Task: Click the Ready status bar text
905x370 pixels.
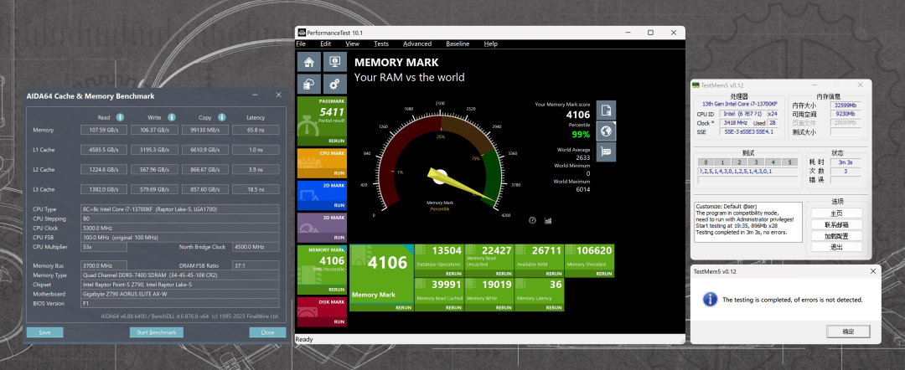Action: point(303,340)
